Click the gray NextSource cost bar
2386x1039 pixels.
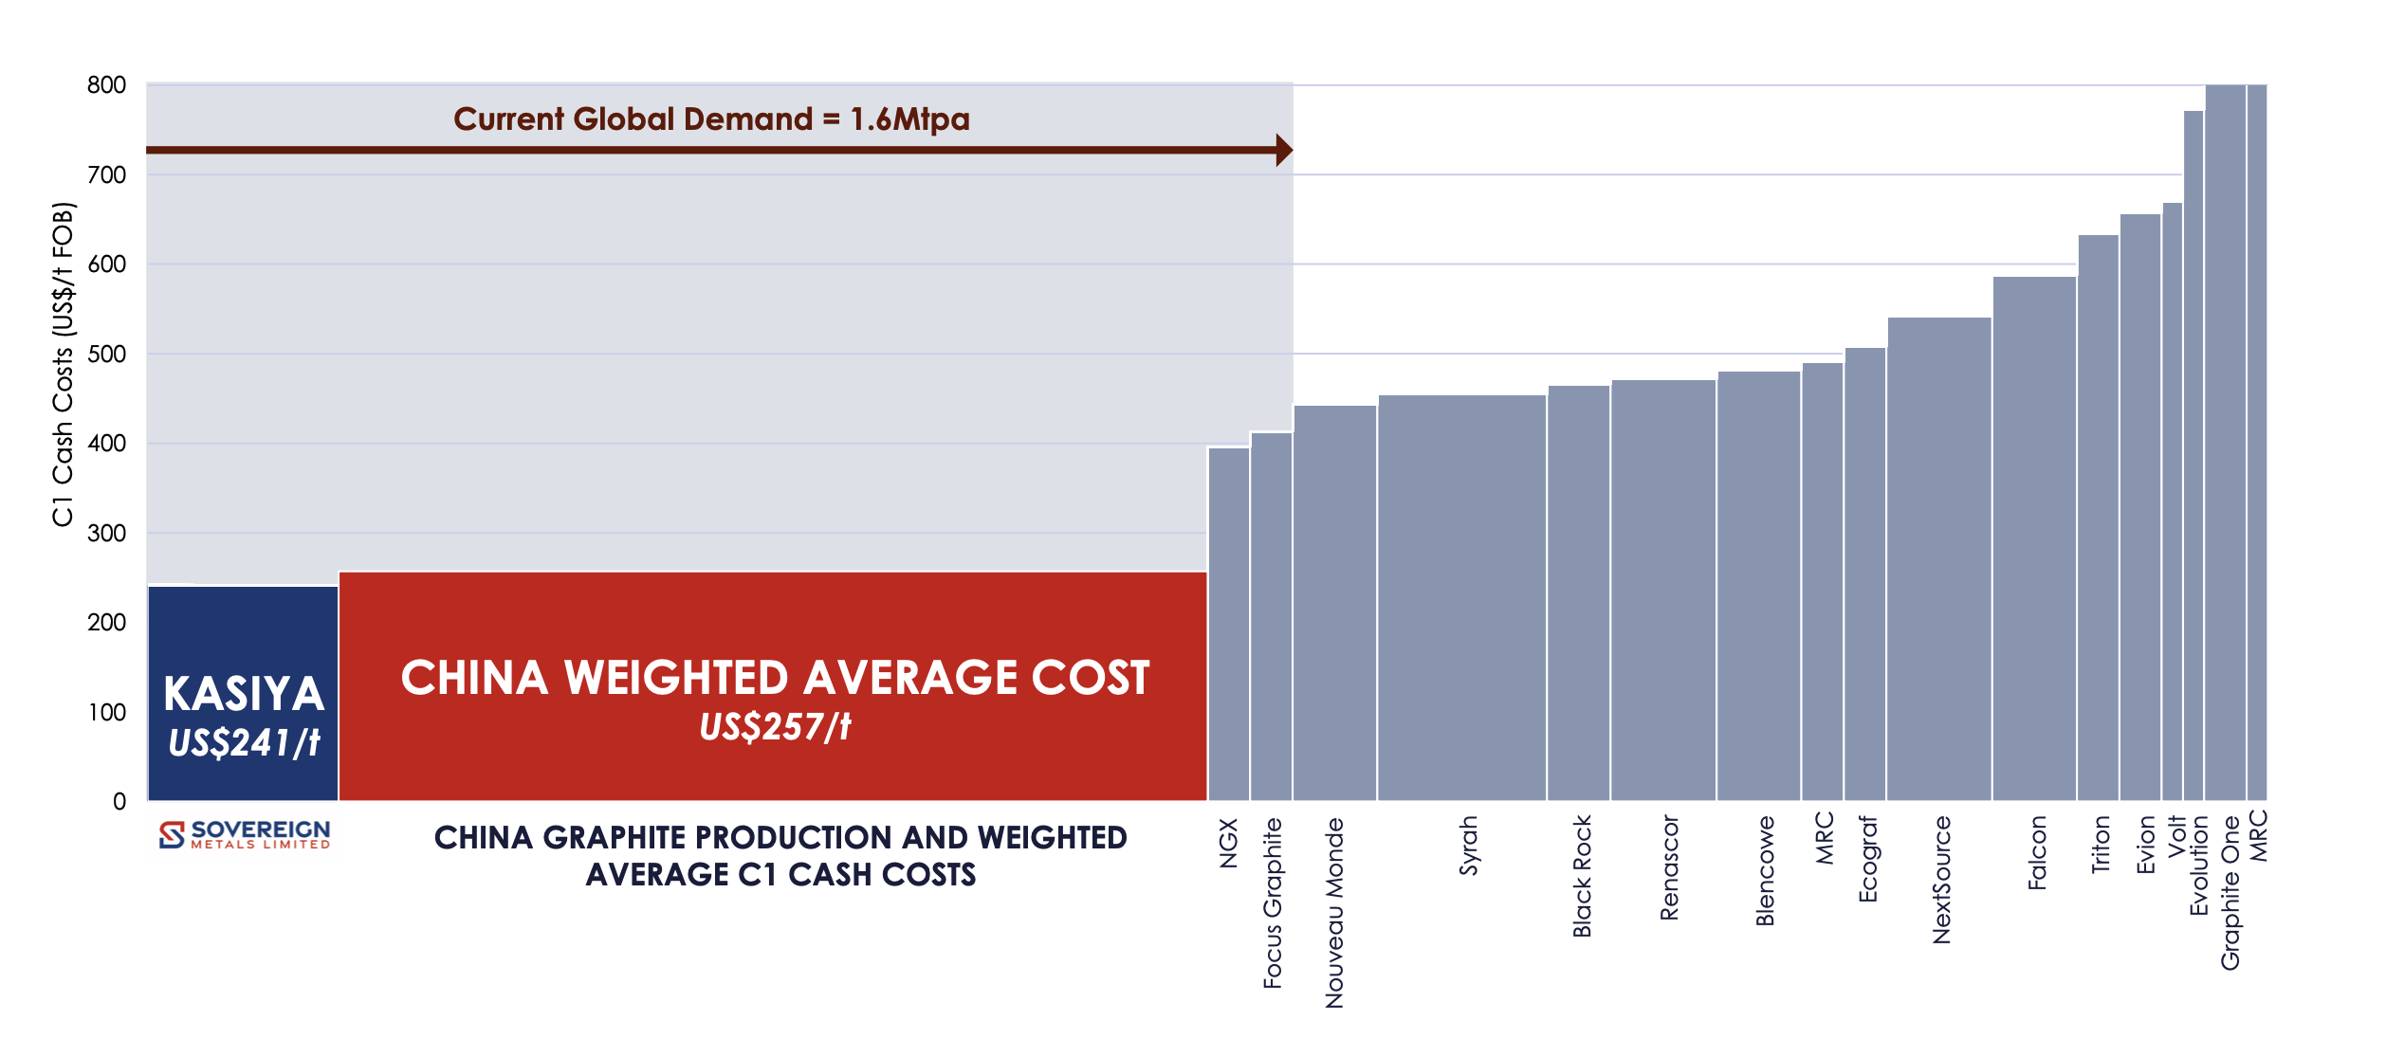[1939, 559]
